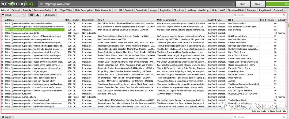This screenshot has width=289, height=119.
Task: Open the Canonicals tab
Action: tap(141, 10)
